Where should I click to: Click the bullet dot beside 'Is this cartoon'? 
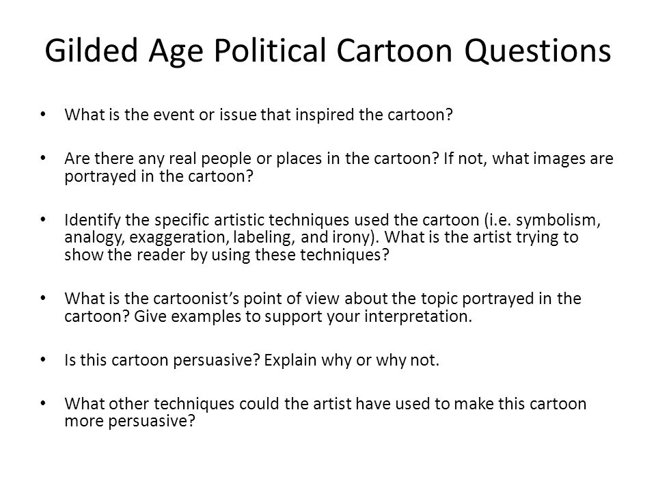(x=43, y=360)
